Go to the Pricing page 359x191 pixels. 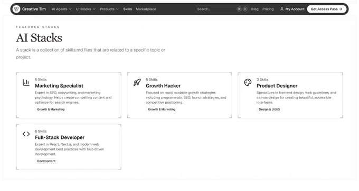(x=268, y=9)
